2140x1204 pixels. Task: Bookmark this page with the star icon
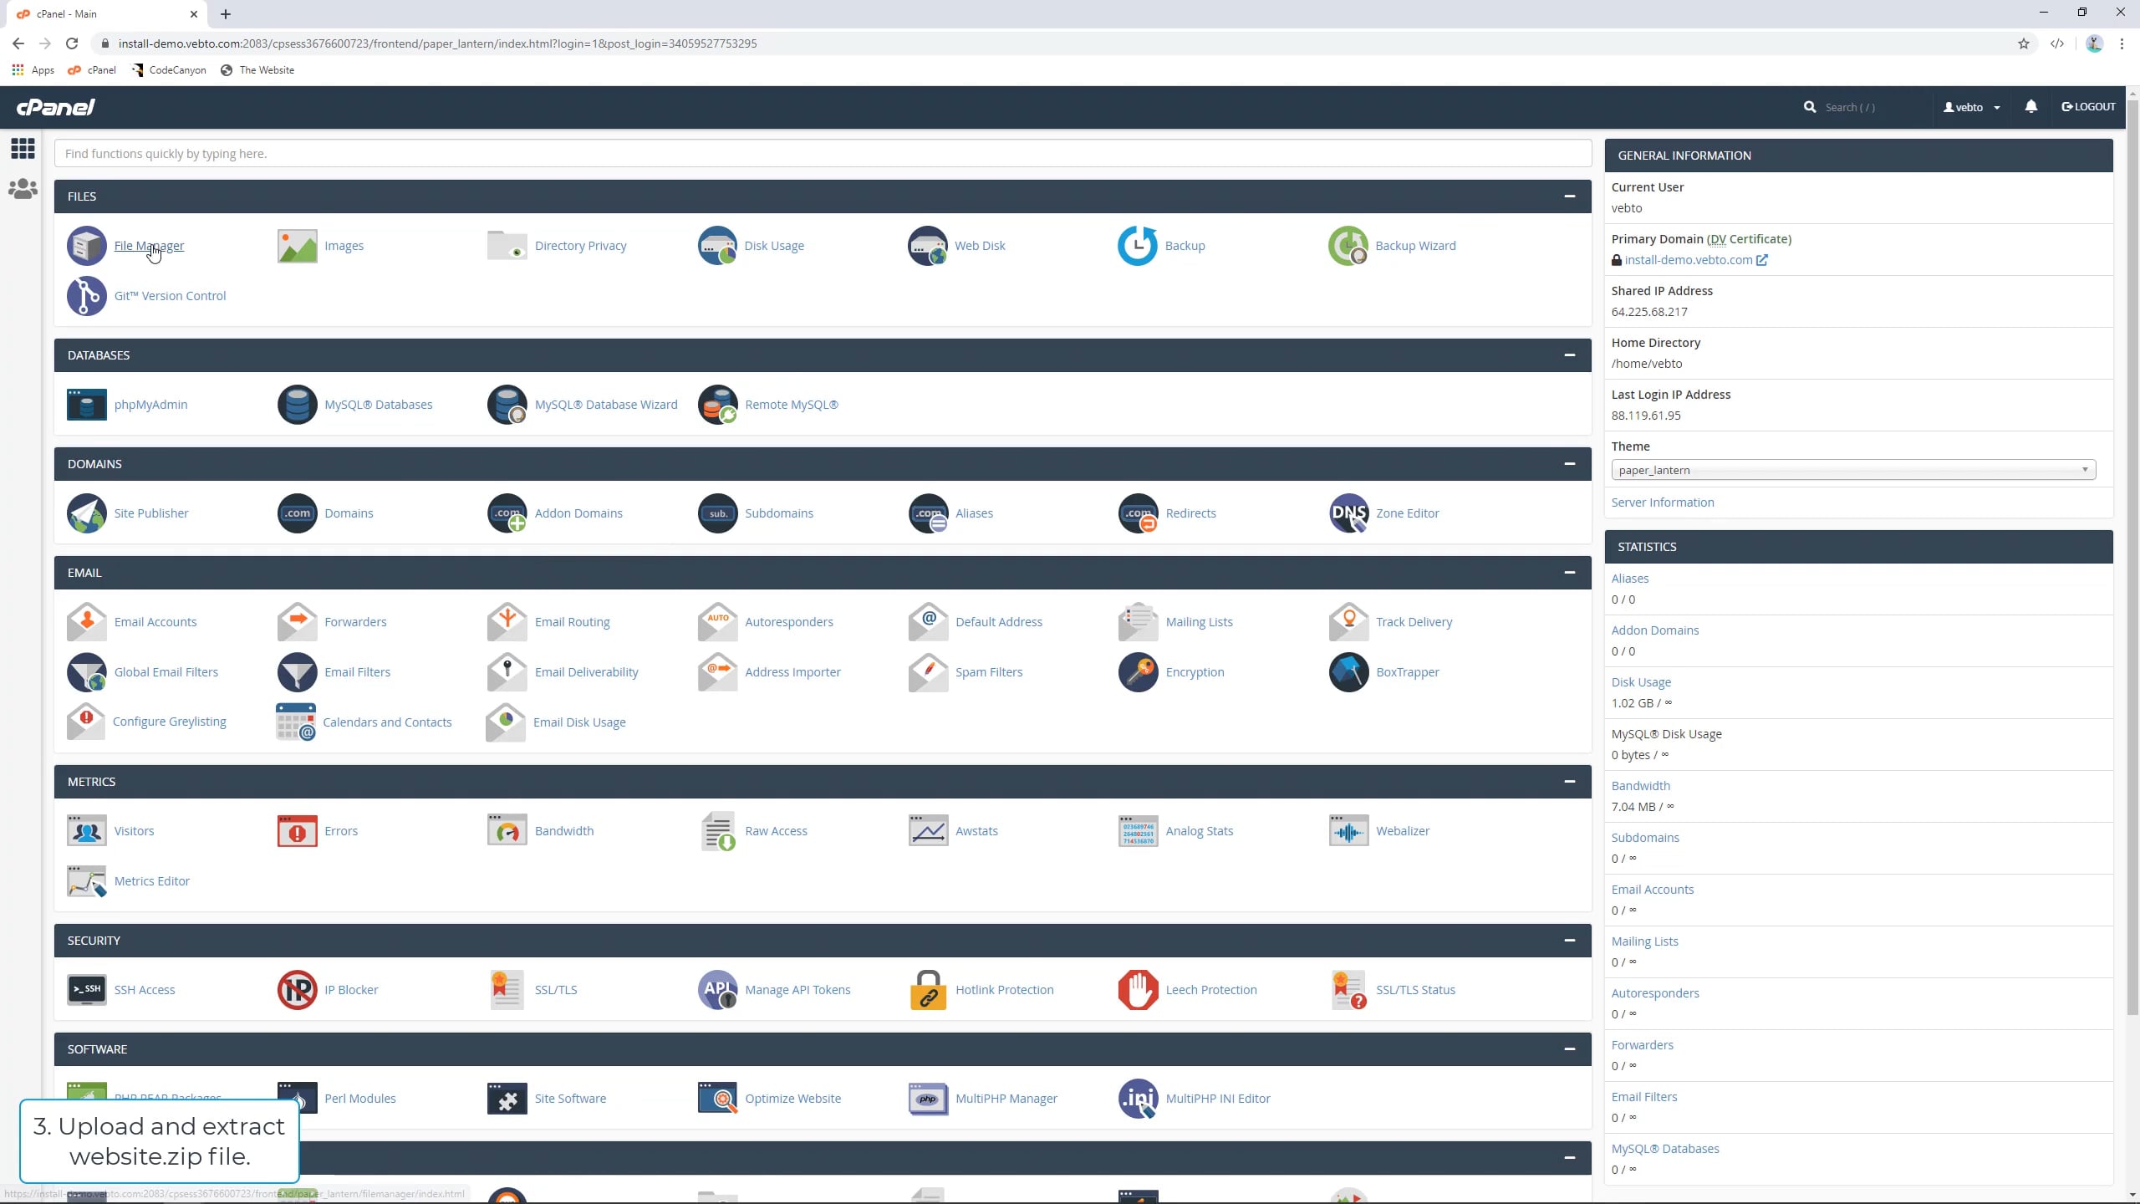point(2023,43)
